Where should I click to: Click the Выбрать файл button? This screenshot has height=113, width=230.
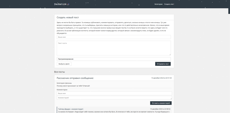[64, 64]
